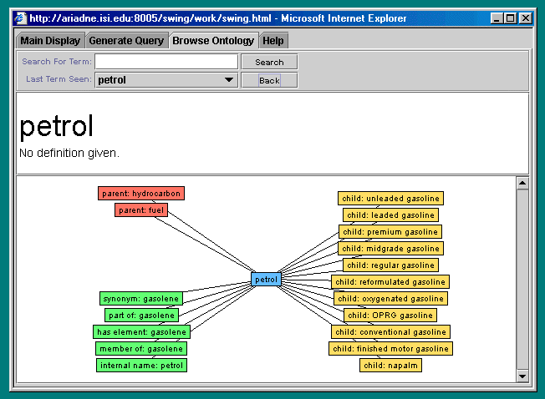The width and height of the screenshot is (545, 399).
Task: Open the Last Term Seen dropdown
Action: (229, 80)
